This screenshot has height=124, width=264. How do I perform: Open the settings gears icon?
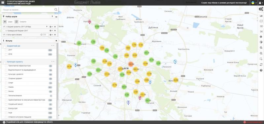pos(261,9)
